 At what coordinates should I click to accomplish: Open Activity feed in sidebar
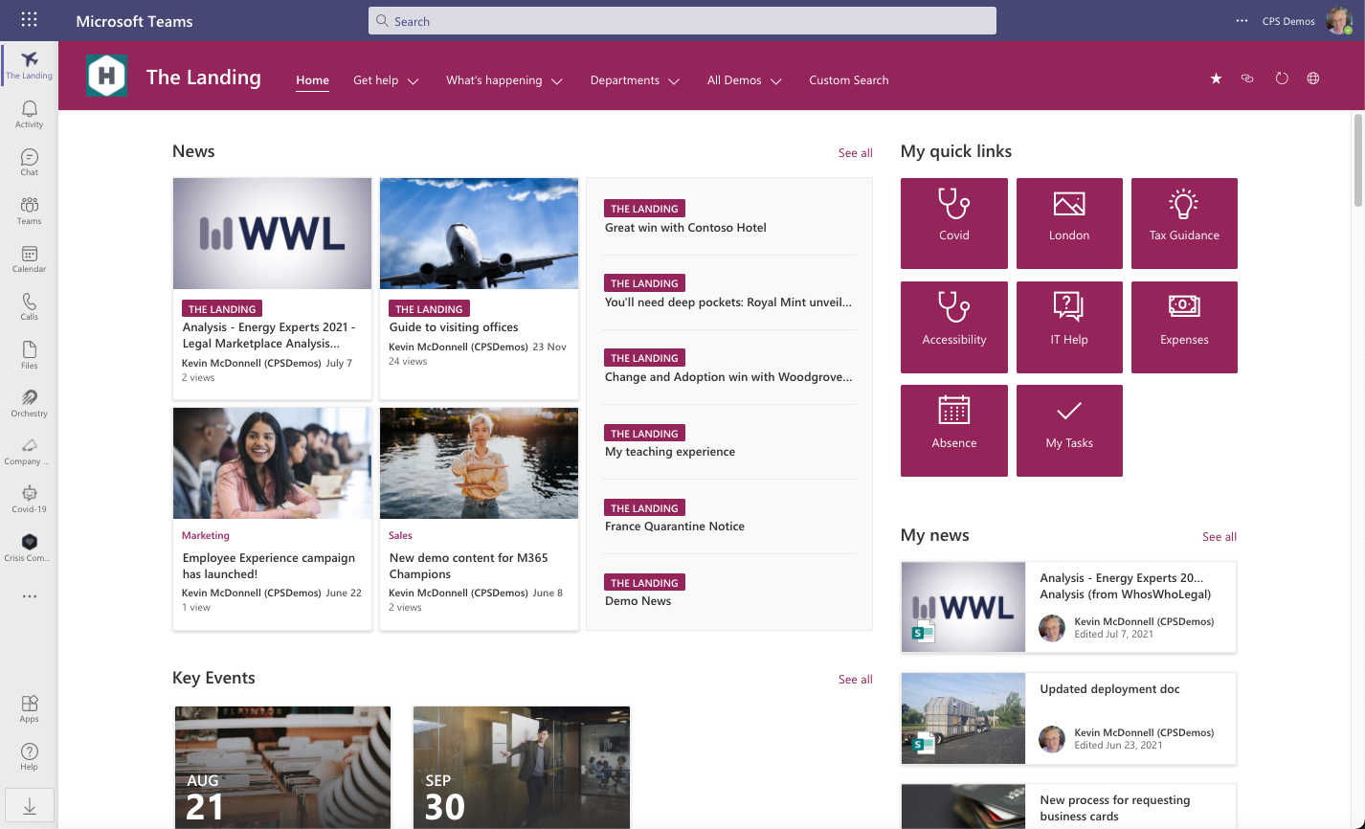29,115
